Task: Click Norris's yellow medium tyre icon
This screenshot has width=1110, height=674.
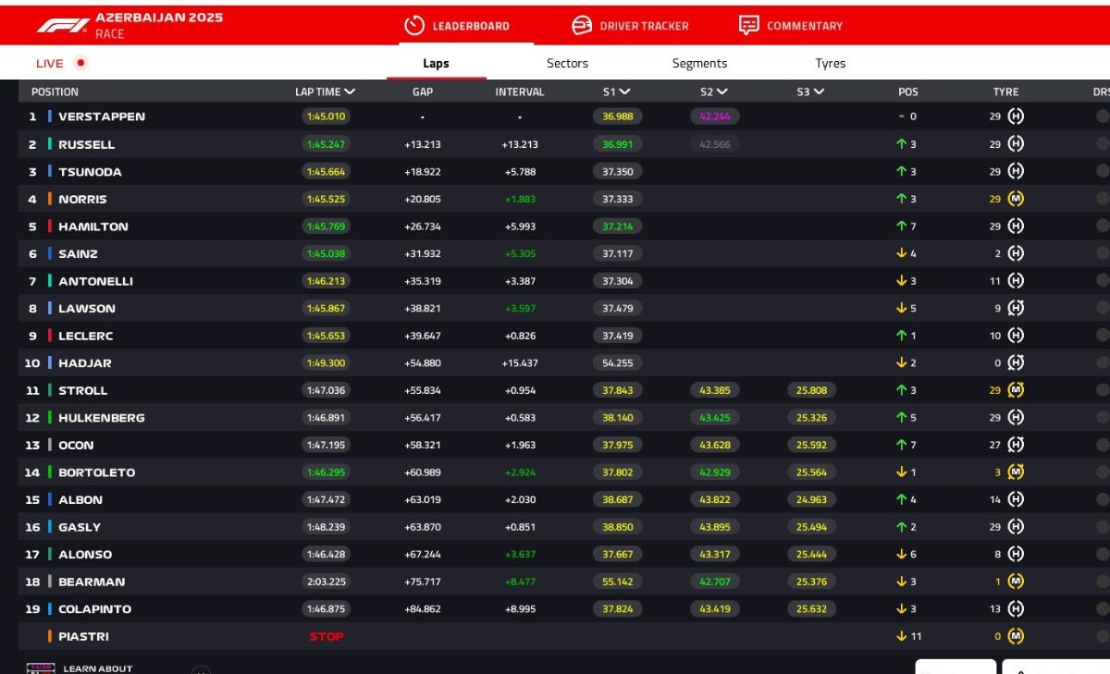Action: click(x=1016, y=199)
